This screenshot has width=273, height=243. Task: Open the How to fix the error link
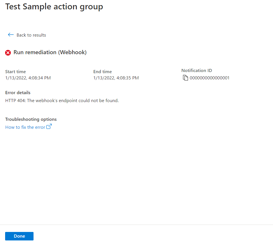[x=25, y=127]
